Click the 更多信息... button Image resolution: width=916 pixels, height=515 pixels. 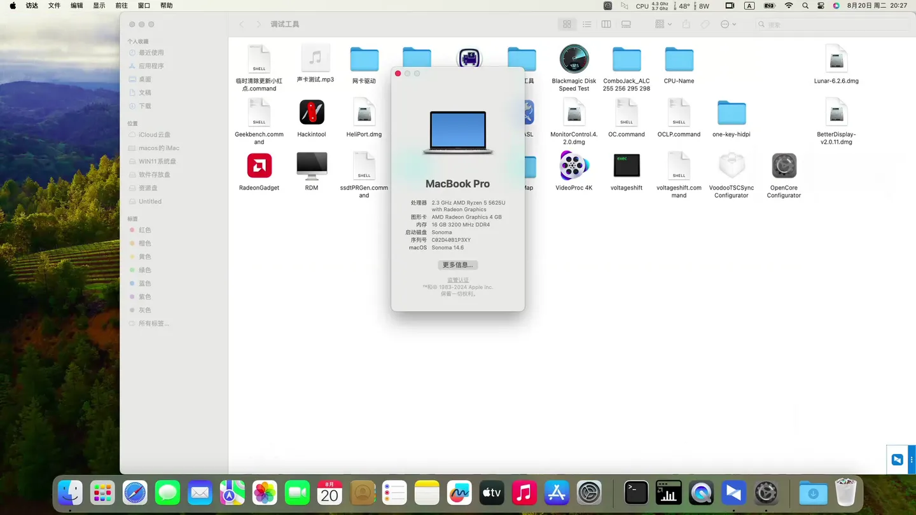(x=457, y=265)
